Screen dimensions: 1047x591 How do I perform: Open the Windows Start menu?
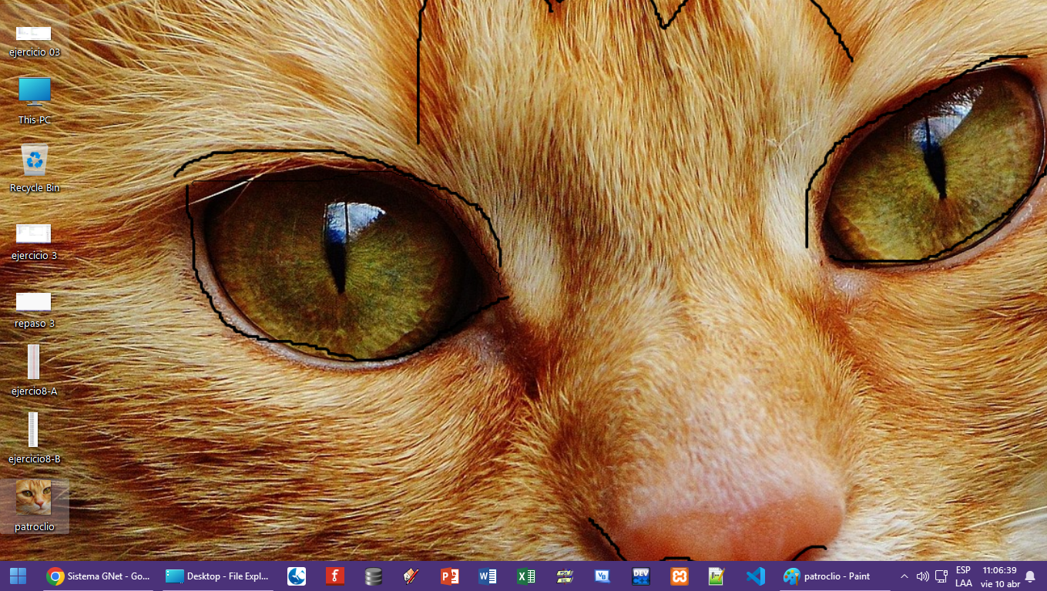18,576
